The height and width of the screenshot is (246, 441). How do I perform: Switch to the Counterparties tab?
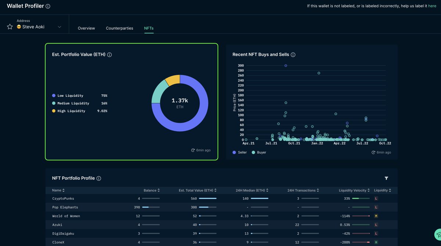119,28
